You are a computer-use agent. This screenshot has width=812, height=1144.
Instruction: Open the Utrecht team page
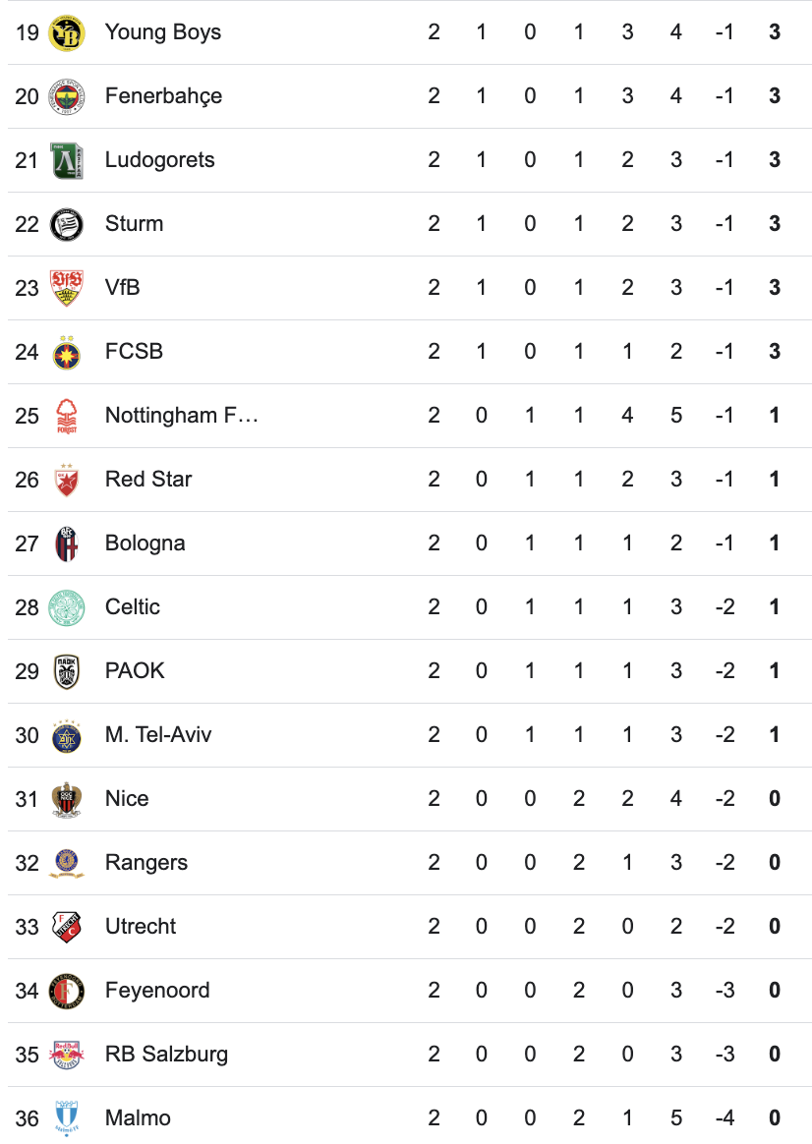point(141,927)
